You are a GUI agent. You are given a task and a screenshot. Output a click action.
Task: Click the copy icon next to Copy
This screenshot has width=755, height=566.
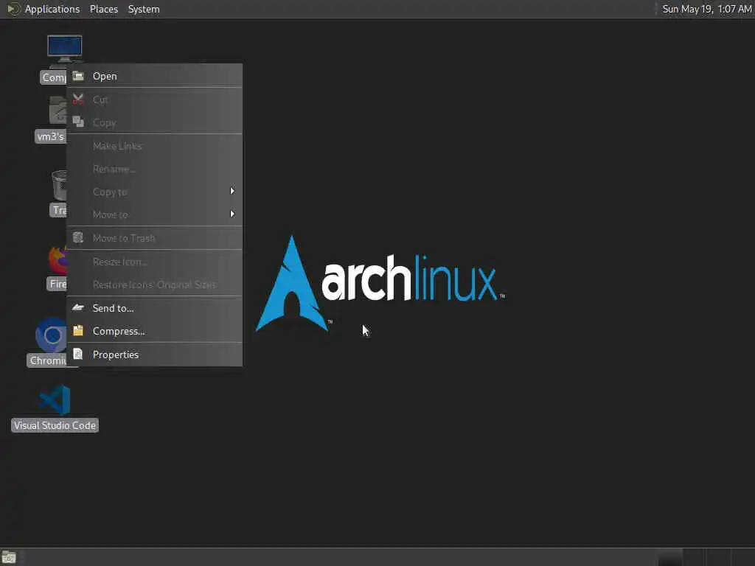pos(78,122)
